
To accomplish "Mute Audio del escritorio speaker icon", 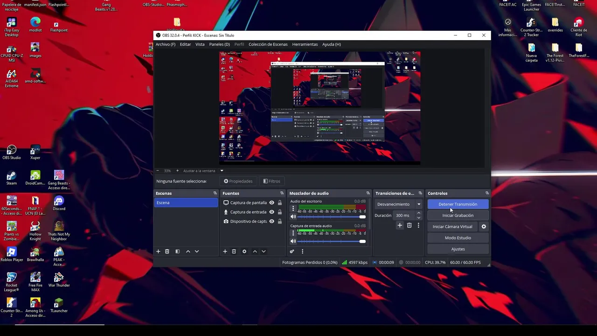I will (x=293, y=217).
